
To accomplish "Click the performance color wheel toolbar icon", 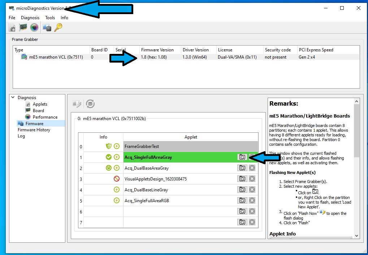I will point(34,27).
